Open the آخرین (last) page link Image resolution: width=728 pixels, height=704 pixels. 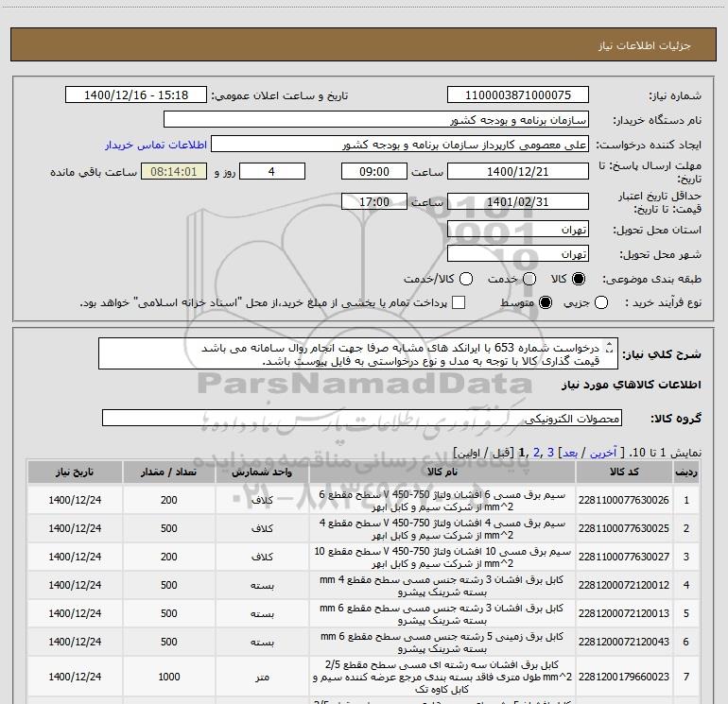click(603, 453)
